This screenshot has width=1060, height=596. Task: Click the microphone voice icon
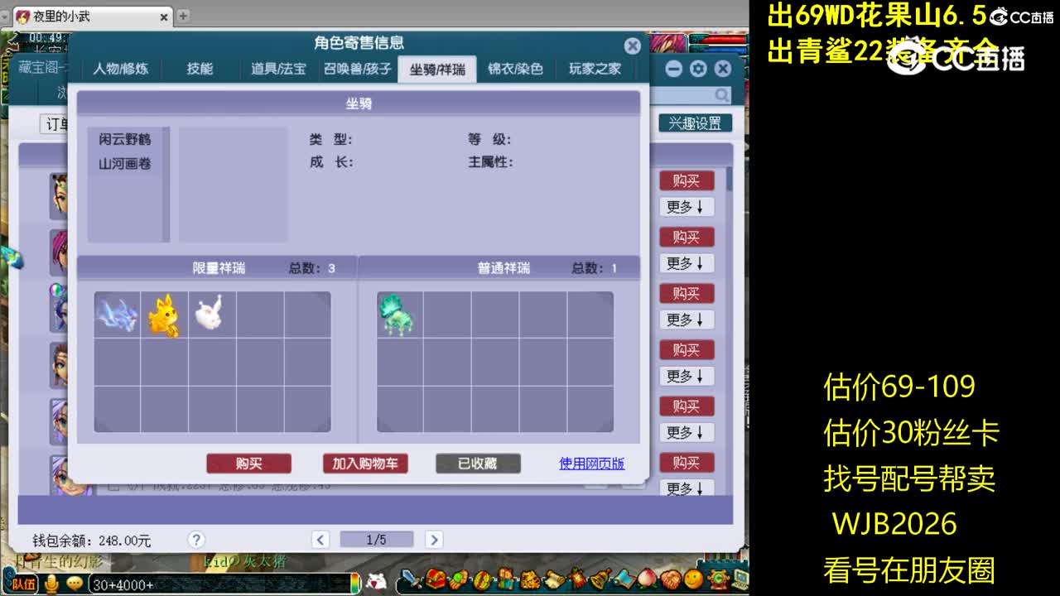51,584
